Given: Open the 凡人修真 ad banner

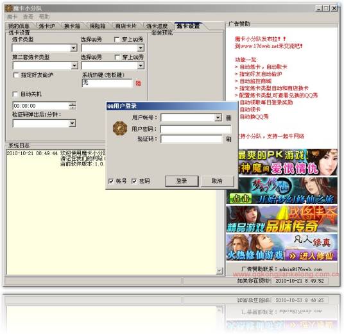Looking at the screenshot, I should (282, 247).
